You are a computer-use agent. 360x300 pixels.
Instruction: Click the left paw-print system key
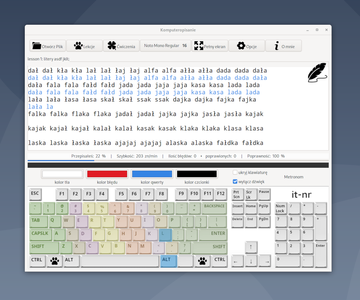tap(55, 261)
